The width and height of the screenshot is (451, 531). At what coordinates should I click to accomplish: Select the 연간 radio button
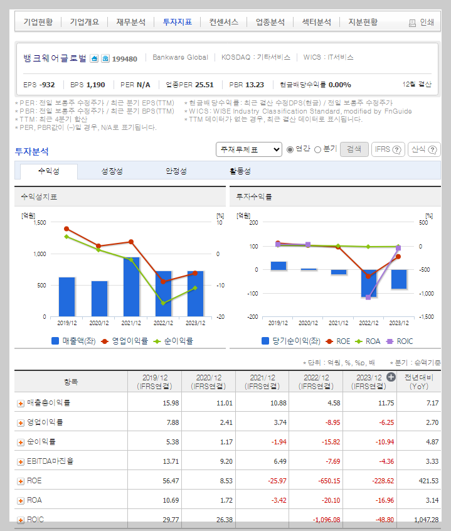click(290, 149)
